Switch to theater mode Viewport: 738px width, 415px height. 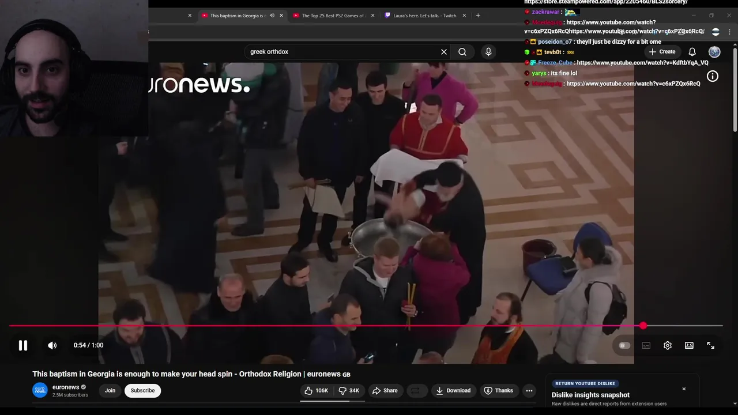tap(689, 345)
